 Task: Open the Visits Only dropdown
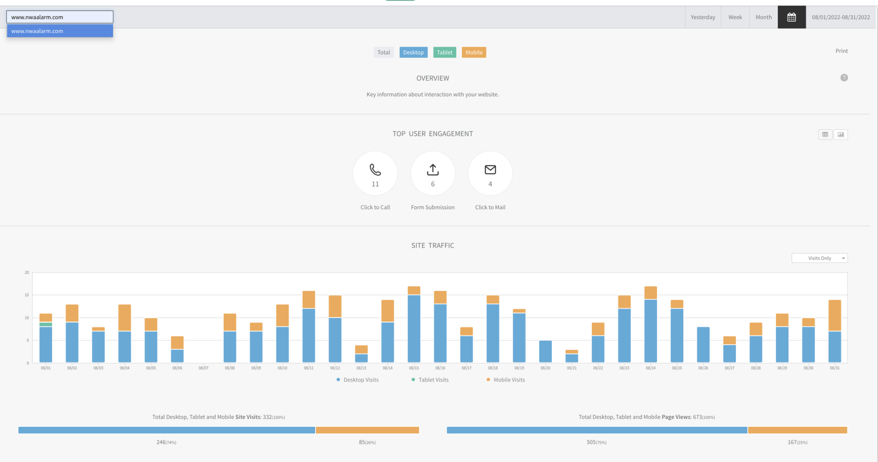click(819, 258)
